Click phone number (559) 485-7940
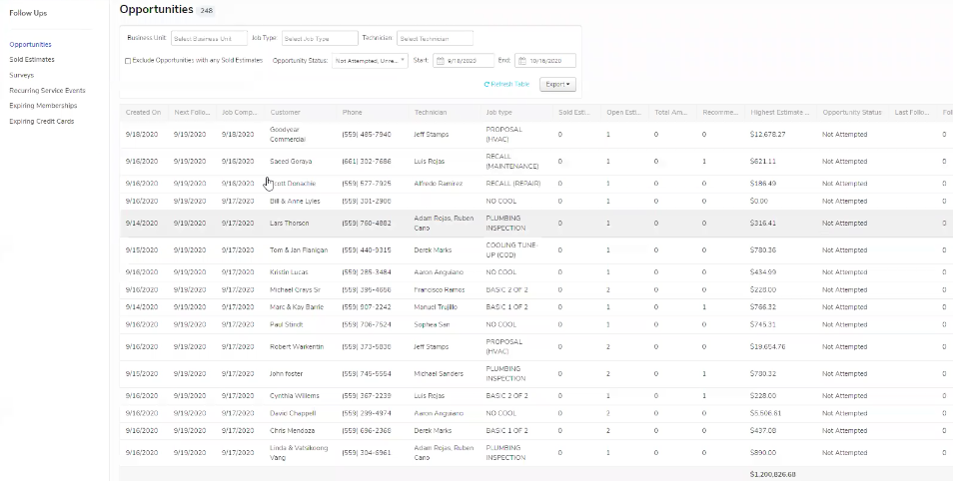The image size is (953, 481). (367, 134)
